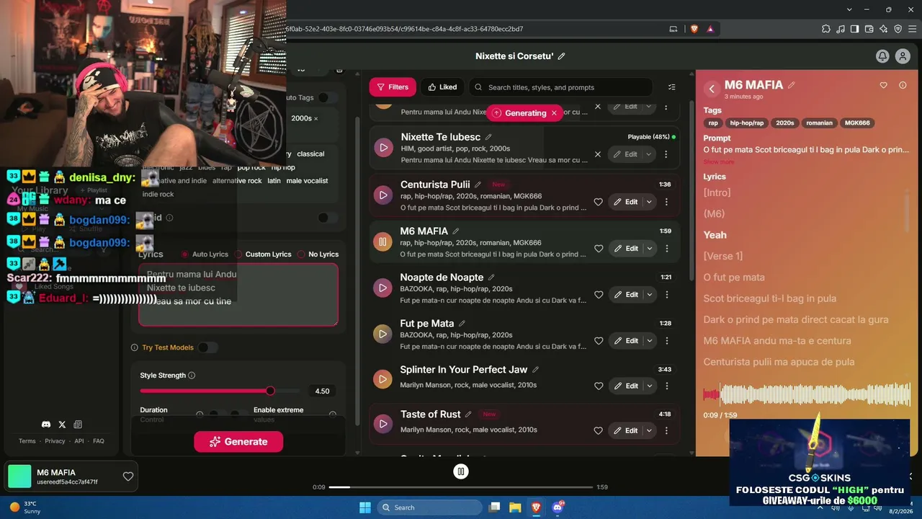Focus the Search titles, styles, and prompts field
The image size is (922, 519).
[x=560, y=87]
